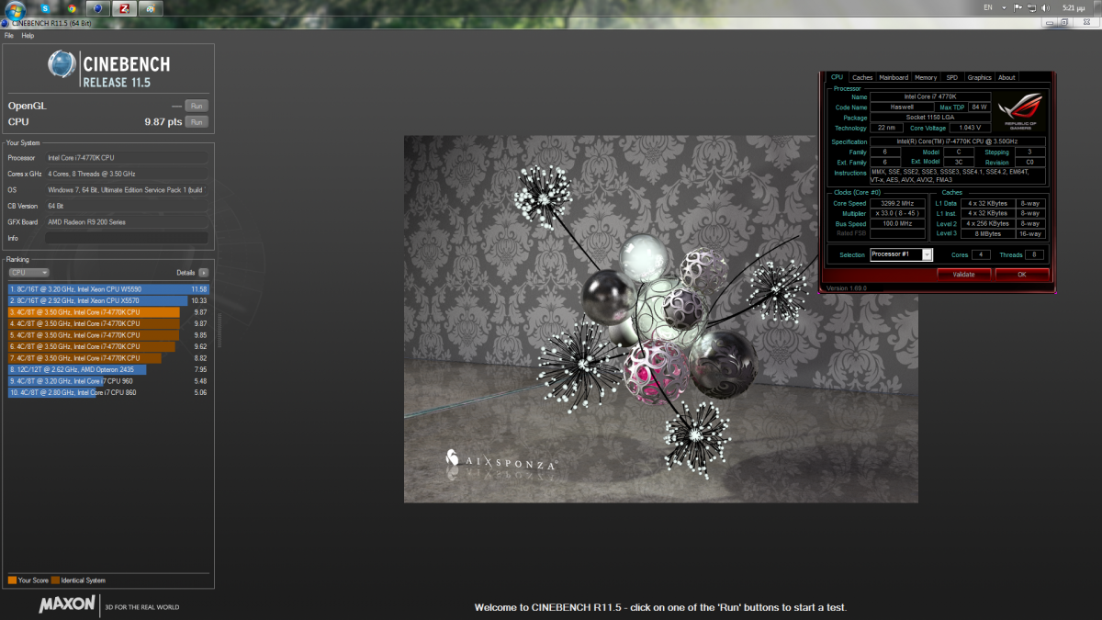This screenshot has height=620, width=1102.
Task: Click the Code Name value Haswell
Action: point(903,107)
